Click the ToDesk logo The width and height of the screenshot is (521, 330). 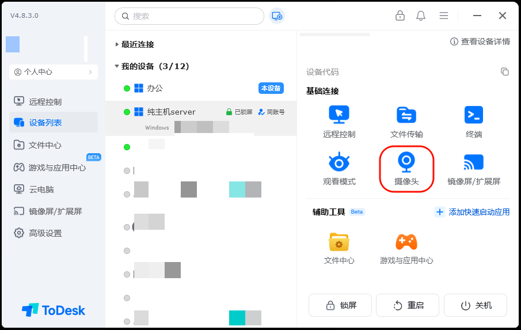(54, 310)
